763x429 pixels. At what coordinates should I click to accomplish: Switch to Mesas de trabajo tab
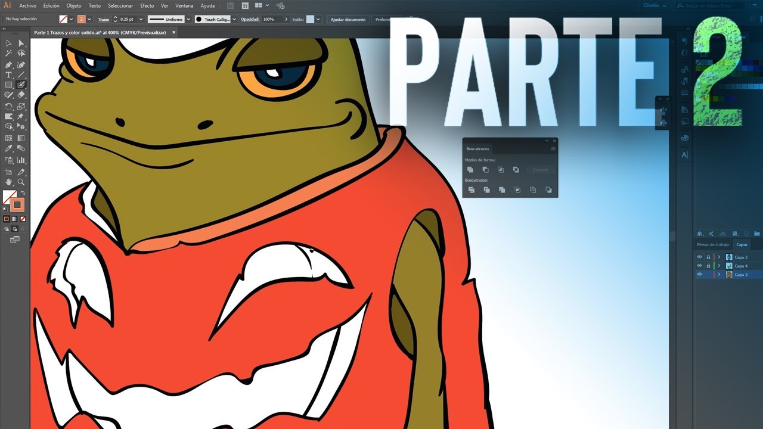pyautogui.click(x=713, y=244)
